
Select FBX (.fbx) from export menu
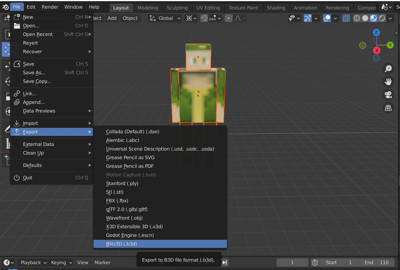(117, 201)
